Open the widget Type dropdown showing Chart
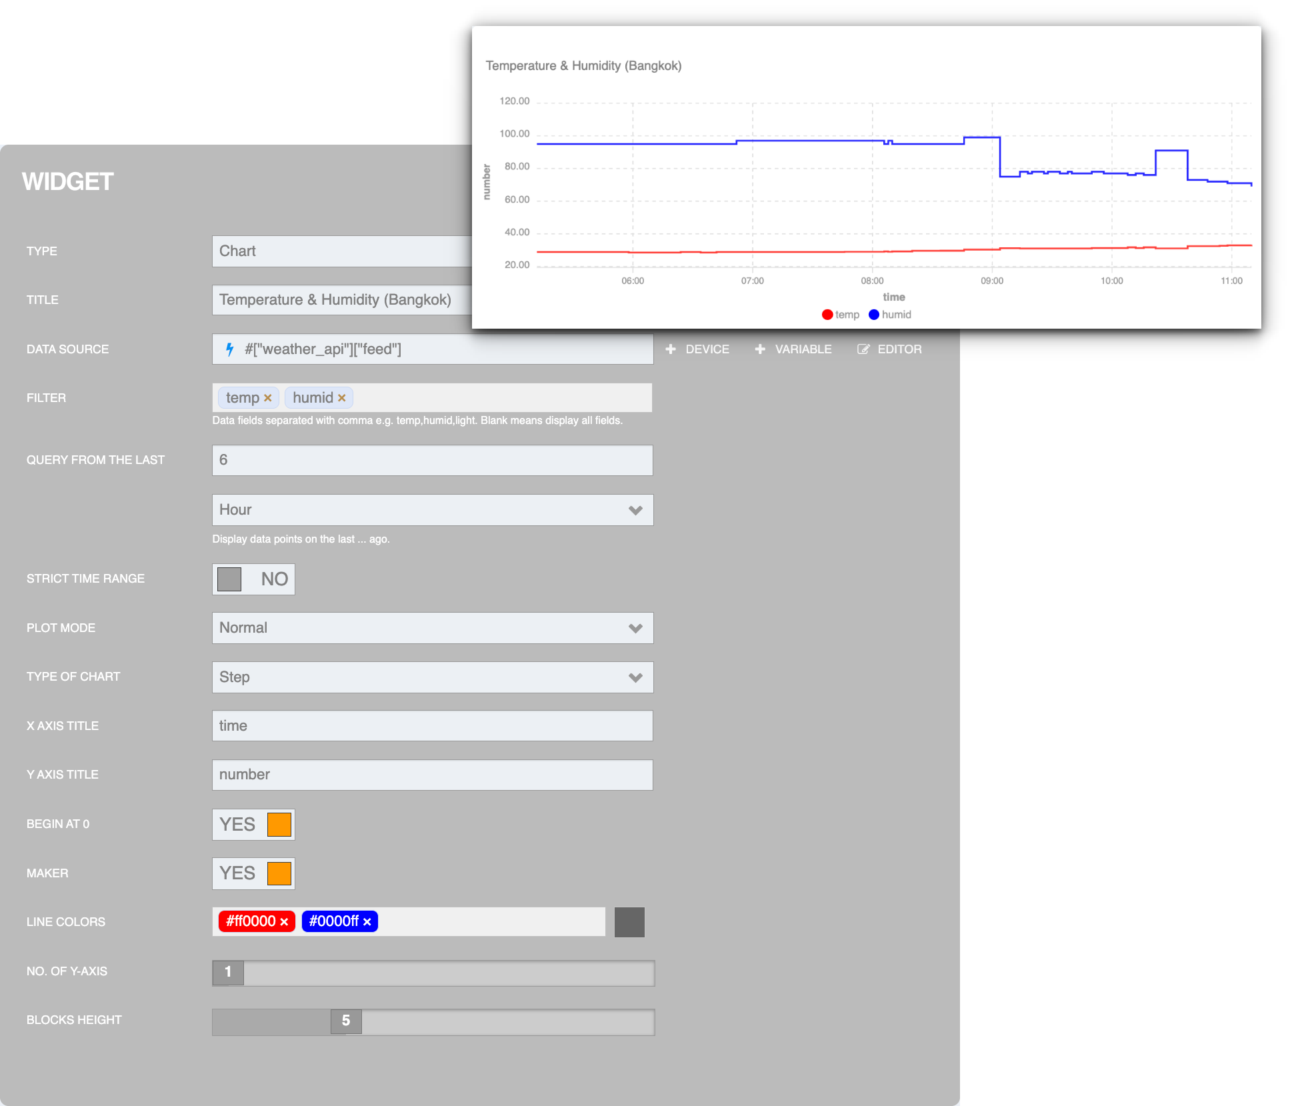 (x=342, y=251)
